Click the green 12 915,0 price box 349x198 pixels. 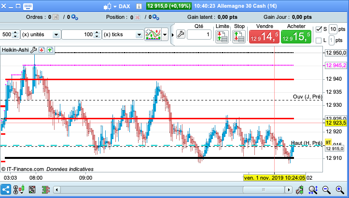169,6
